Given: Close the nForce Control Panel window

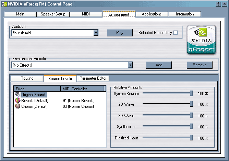Looking at the screenshot, I should tap(224, 4).
